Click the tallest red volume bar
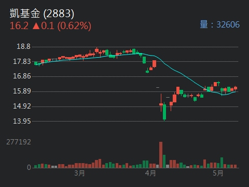The image size is (249, 187). pos(161,155)
